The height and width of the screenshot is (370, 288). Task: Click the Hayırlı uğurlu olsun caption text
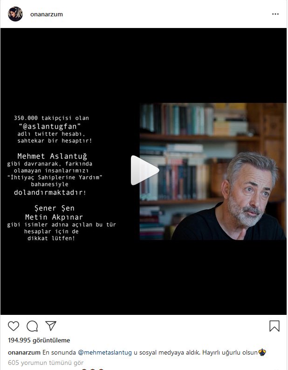point(230,352)
